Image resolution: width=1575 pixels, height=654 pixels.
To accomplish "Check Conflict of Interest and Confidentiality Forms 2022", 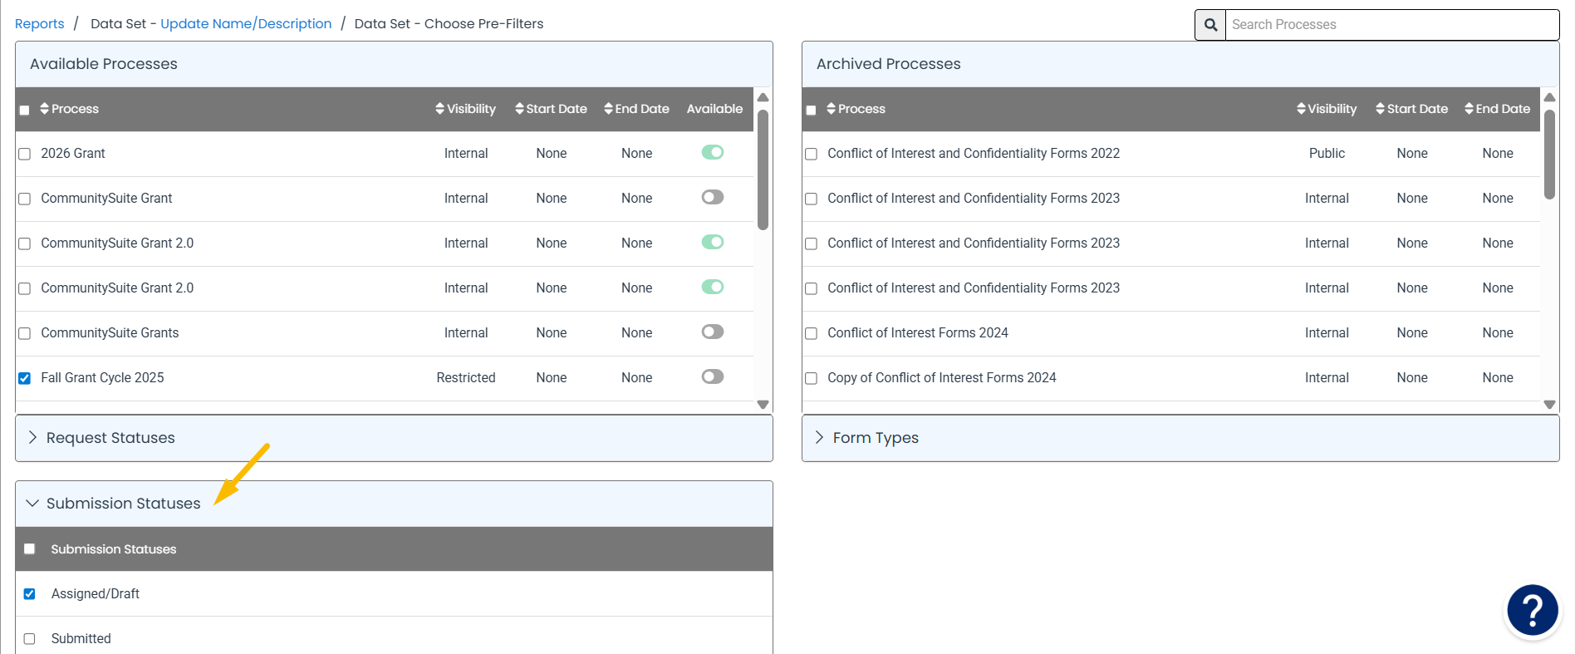I will click(812, 154).
